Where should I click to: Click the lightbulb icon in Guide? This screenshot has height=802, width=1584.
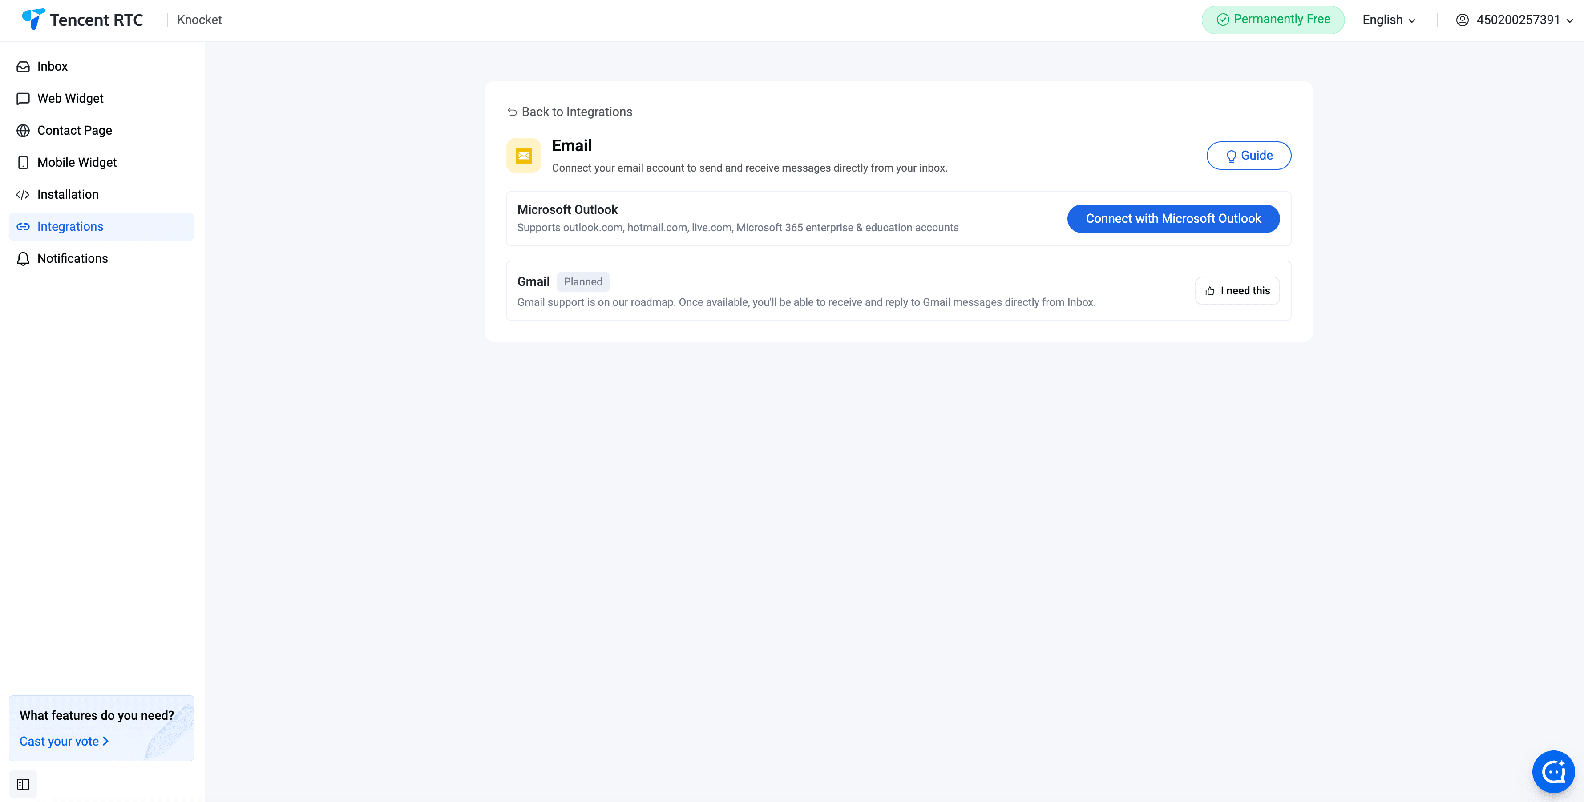tap(1231, 156)
